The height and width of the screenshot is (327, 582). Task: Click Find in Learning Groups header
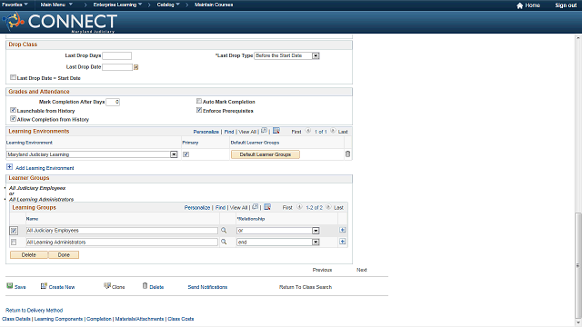pyautogui.click(x=220, y=208)
